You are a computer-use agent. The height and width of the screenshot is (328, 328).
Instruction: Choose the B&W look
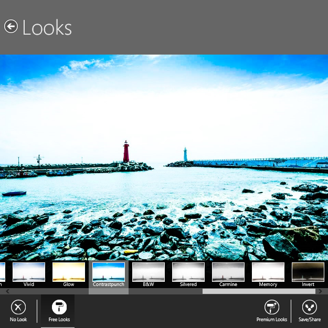pyautogui.click(x=149, y=272)
